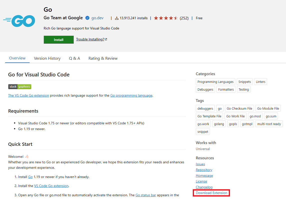Image resolution: width=286 pixels, height=199 pixels.
Task: Click the multi-root ready tag
Action: (x=269, y=124)
